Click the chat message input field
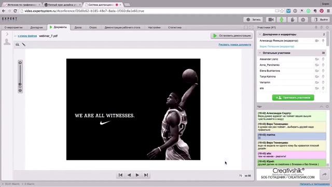 click(x=288, y=175)
